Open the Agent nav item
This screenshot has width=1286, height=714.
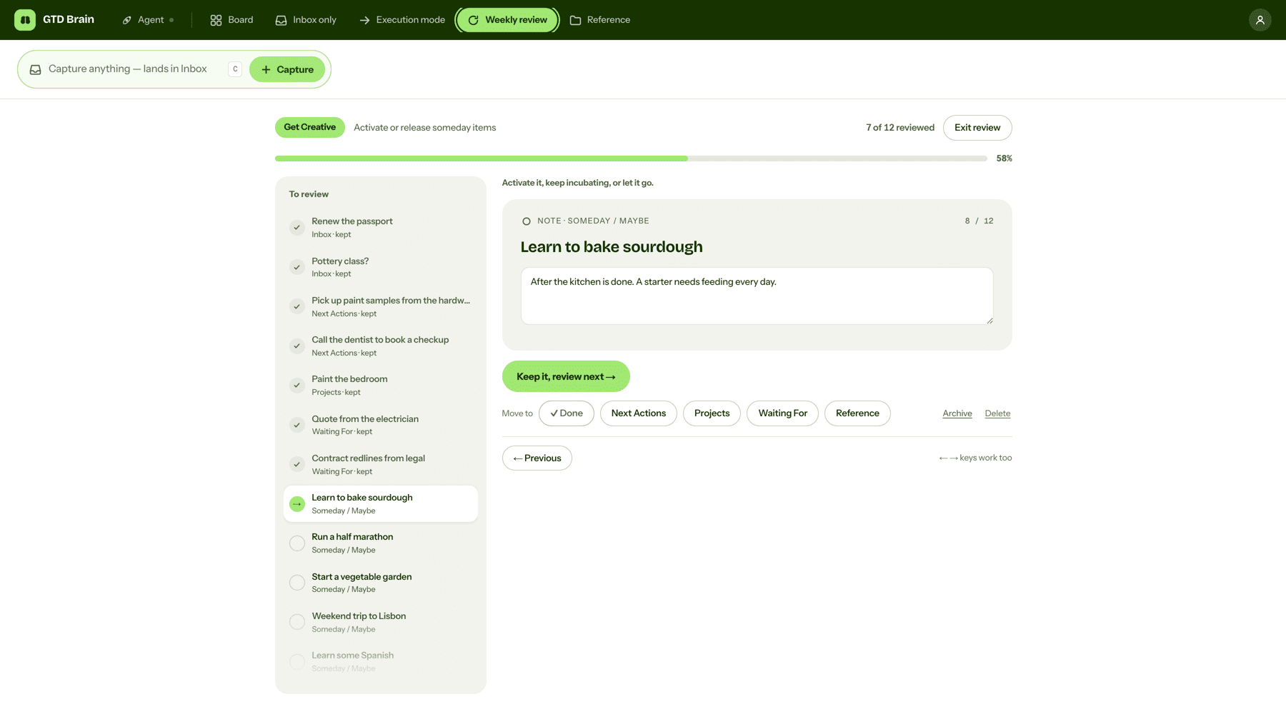(x=149, y=20)
